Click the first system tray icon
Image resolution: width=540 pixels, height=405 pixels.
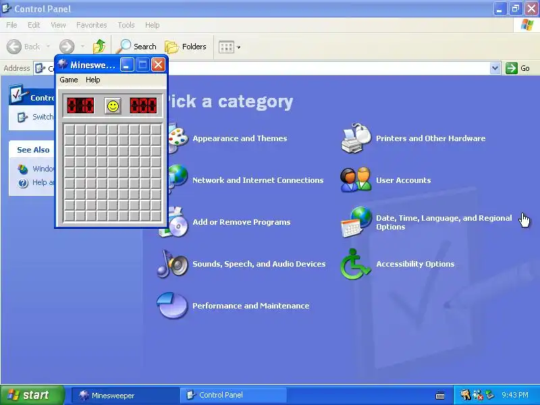pyautogui.click(x=466, y=395)
